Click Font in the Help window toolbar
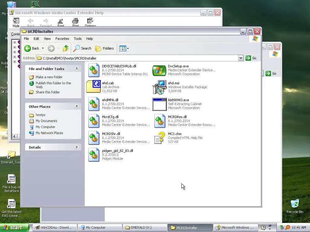This screenshot has height=232, width=310. pos(61,23)
